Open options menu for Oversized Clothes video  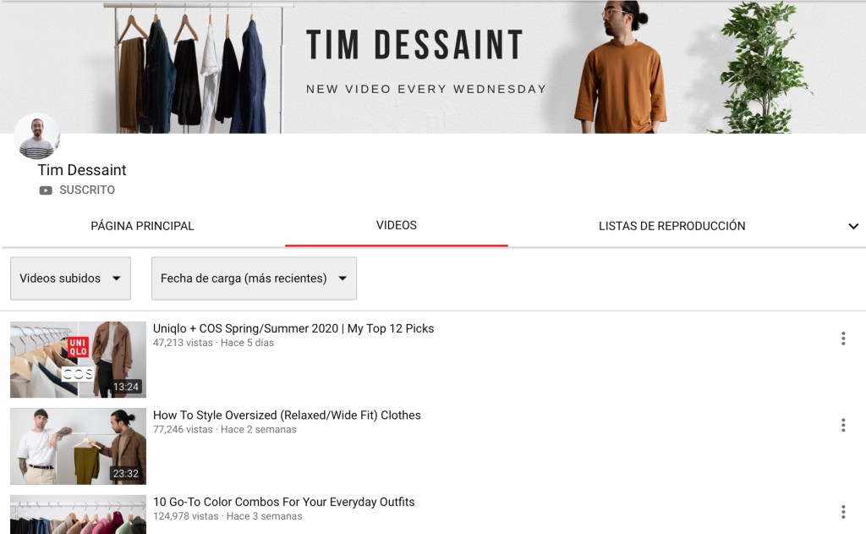[x=842, y=425]
